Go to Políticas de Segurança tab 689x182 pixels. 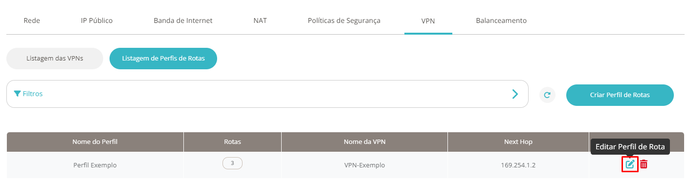click(344, 20)
